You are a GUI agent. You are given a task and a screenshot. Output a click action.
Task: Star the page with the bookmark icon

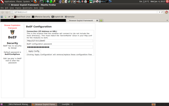[157, 12]
